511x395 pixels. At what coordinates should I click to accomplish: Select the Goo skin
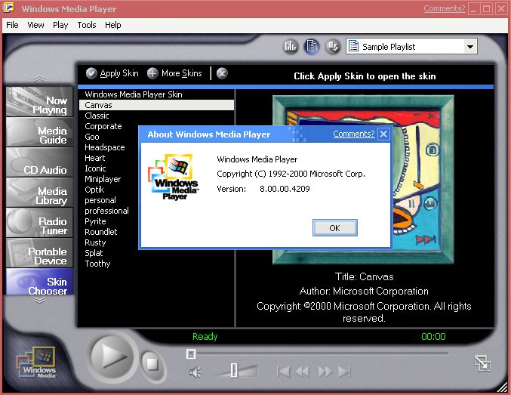92,137
